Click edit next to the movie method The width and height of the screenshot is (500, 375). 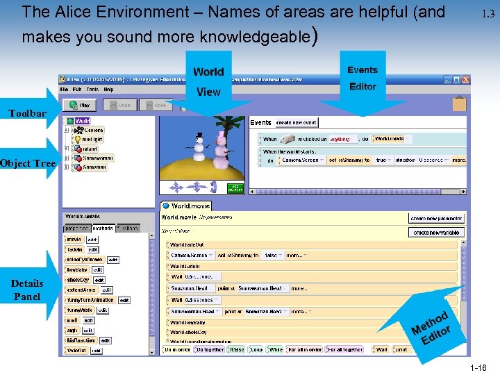pyautogui.click(x=92, y=240)
